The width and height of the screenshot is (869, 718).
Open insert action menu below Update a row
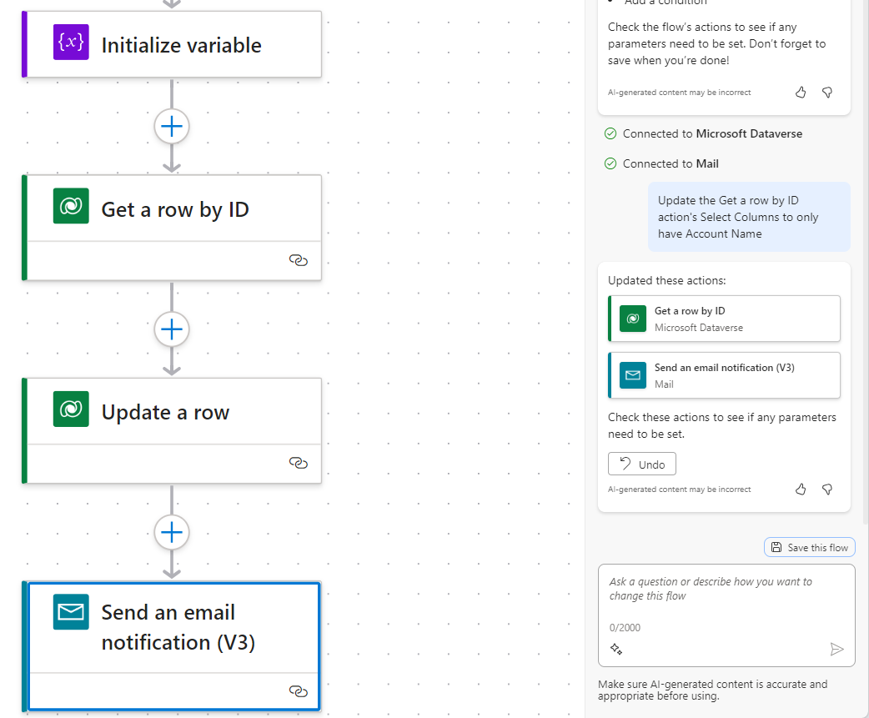[x=172, y=532]
